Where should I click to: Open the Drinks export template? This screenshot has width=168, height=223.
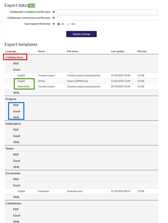click(x=42, y=81)
